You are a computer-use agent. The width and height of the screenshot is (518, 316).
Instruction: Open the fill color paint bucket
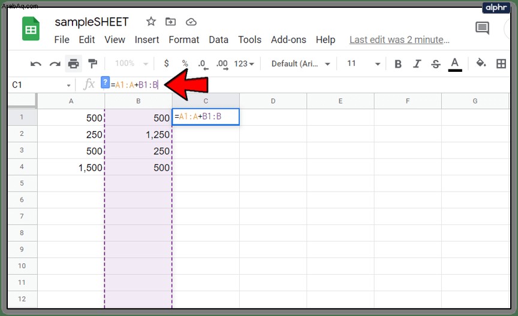(481, 63)
